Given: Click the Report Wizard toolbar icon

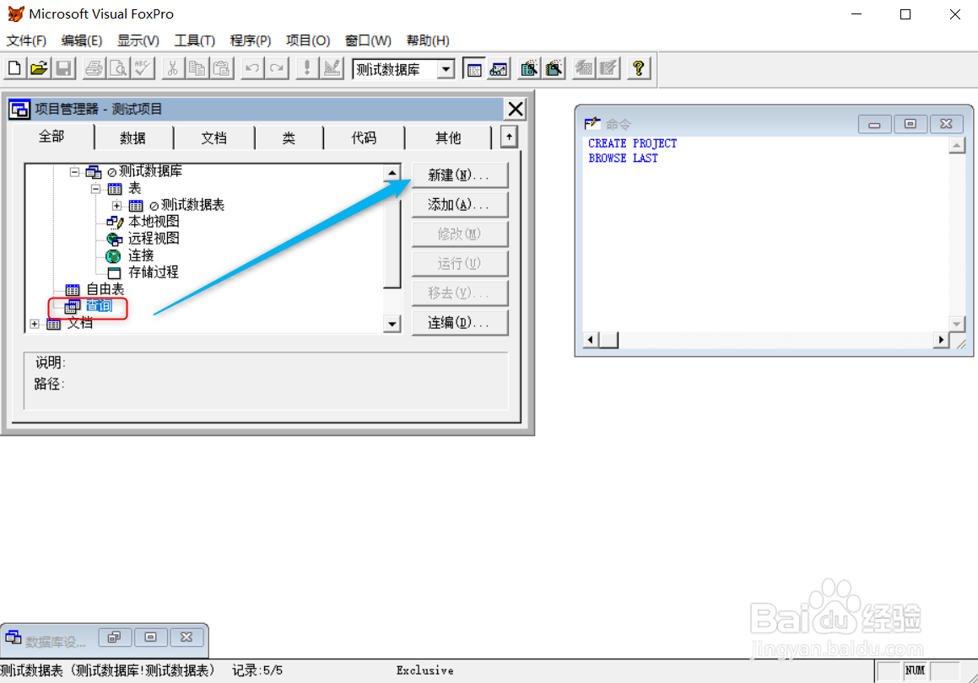Looking at the screenshot, I should pyautogui.click(x=554, y=68).
